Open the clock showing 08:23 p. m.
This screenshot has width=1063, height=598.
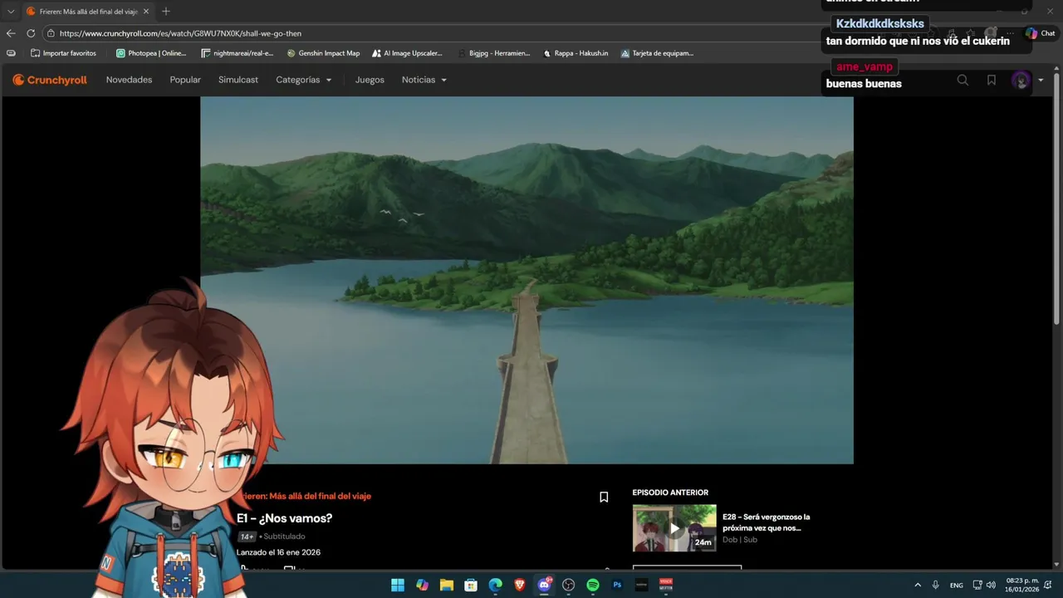(x=1021, y=585)
